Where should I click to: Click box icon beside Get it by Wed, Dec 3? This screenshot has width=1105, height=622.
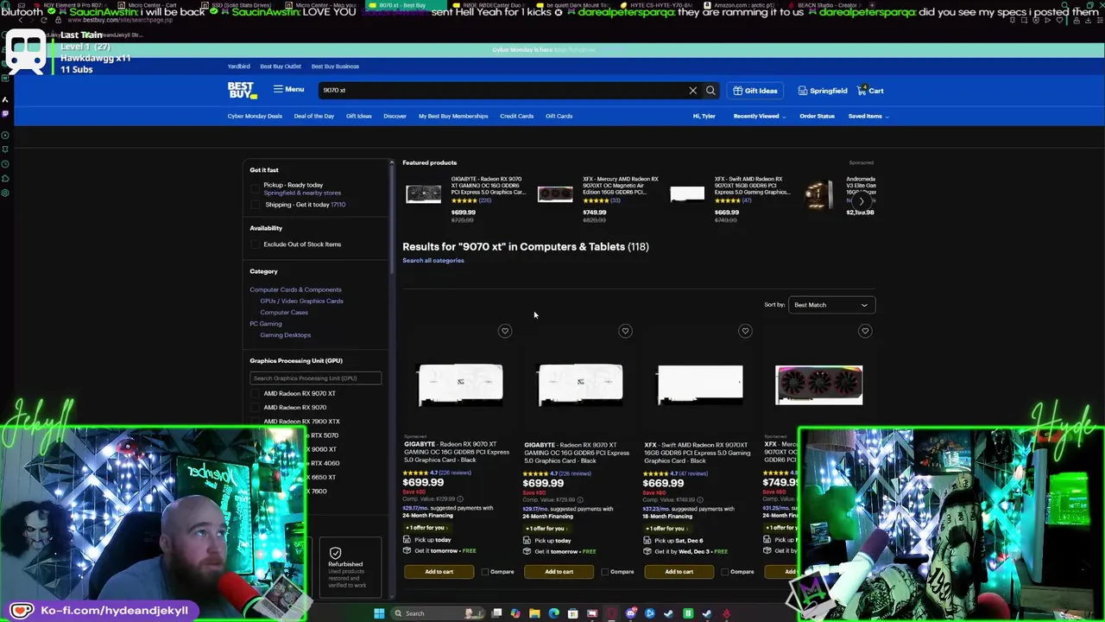pos(647,551)
